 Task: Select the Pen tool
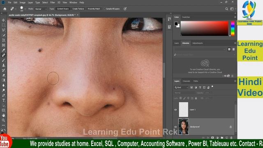(3, 95)
